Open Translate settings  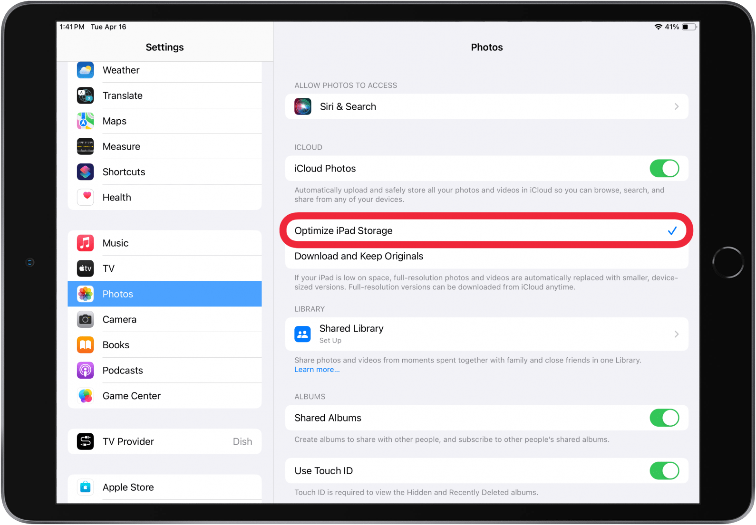click(x=165, y=95)
